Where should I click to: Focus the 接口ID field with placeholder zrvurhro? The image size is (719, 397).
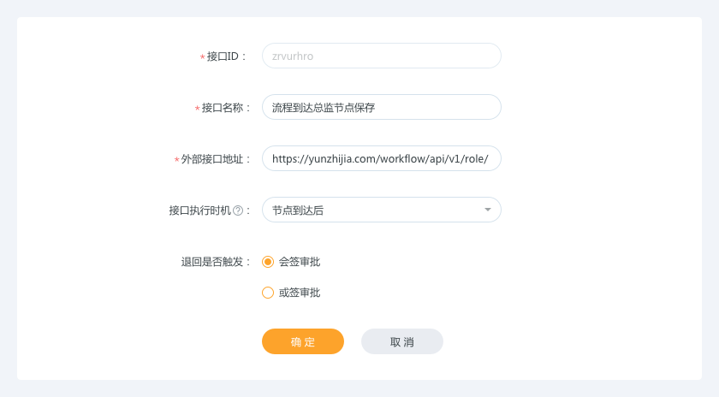point(382,56)
